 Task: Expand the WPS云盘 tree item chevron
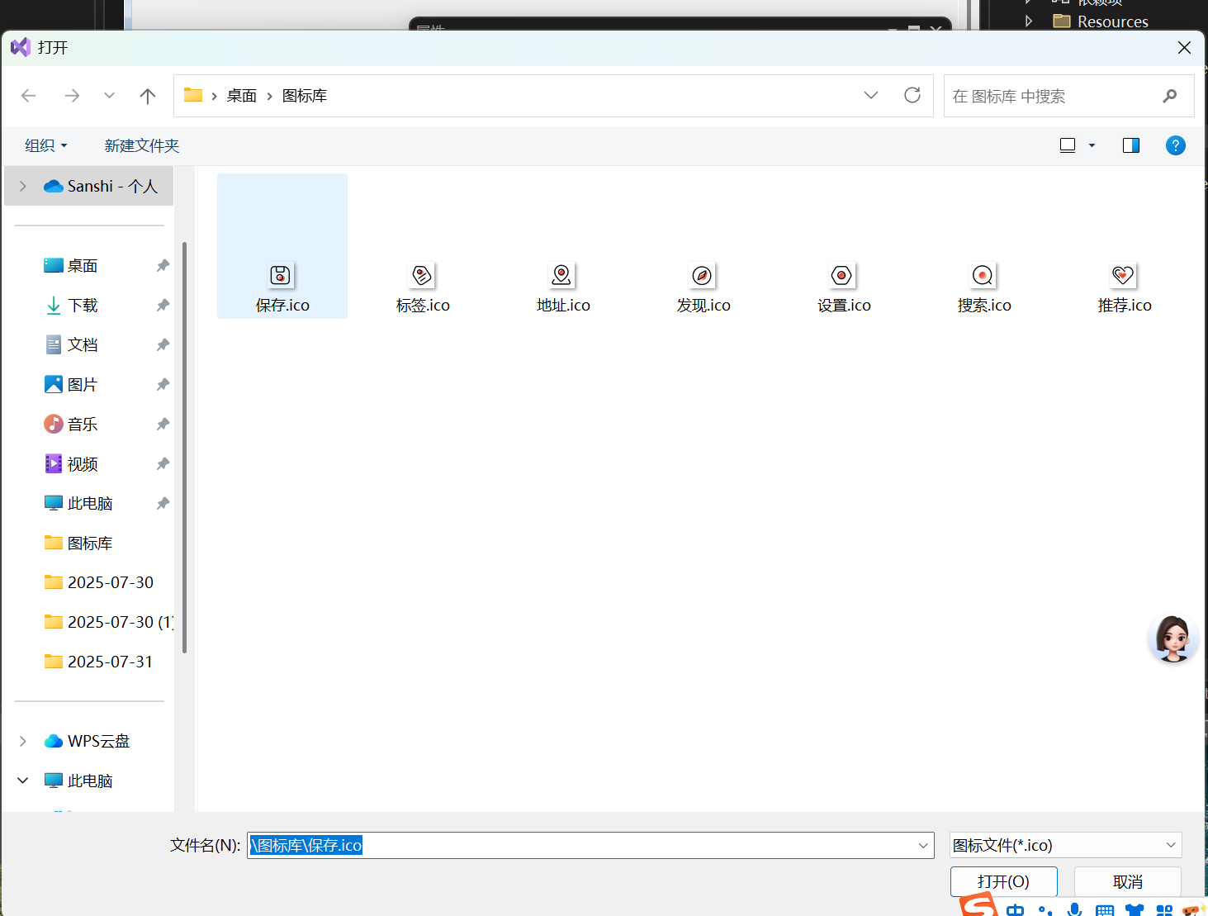[x=22, y=741]
